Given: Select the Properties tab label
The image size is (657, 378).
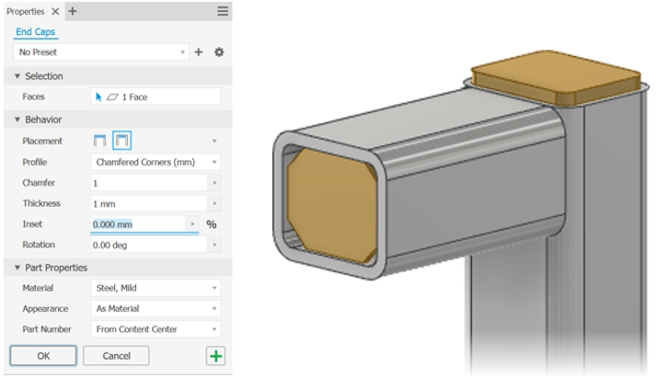Looking at the screenshot, I should coord(25,11).
